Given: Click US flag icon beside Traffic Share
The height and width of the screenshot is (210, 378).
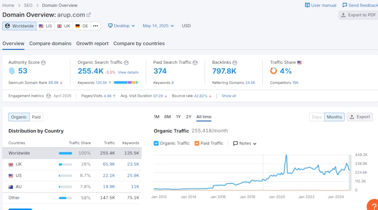Looking at the screenshot, I should pos(300,62).
